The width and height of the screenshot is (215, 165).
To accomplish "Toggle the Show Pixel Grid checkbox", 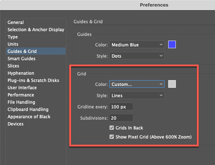I will point(112,137).
